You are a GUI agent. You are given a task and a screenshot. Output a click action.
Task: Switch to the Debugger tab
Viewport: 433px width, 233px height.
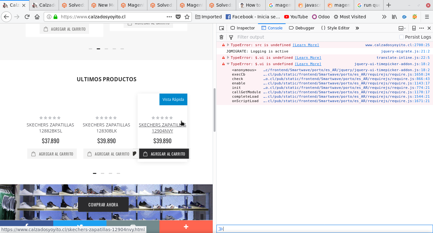(301, 28)
